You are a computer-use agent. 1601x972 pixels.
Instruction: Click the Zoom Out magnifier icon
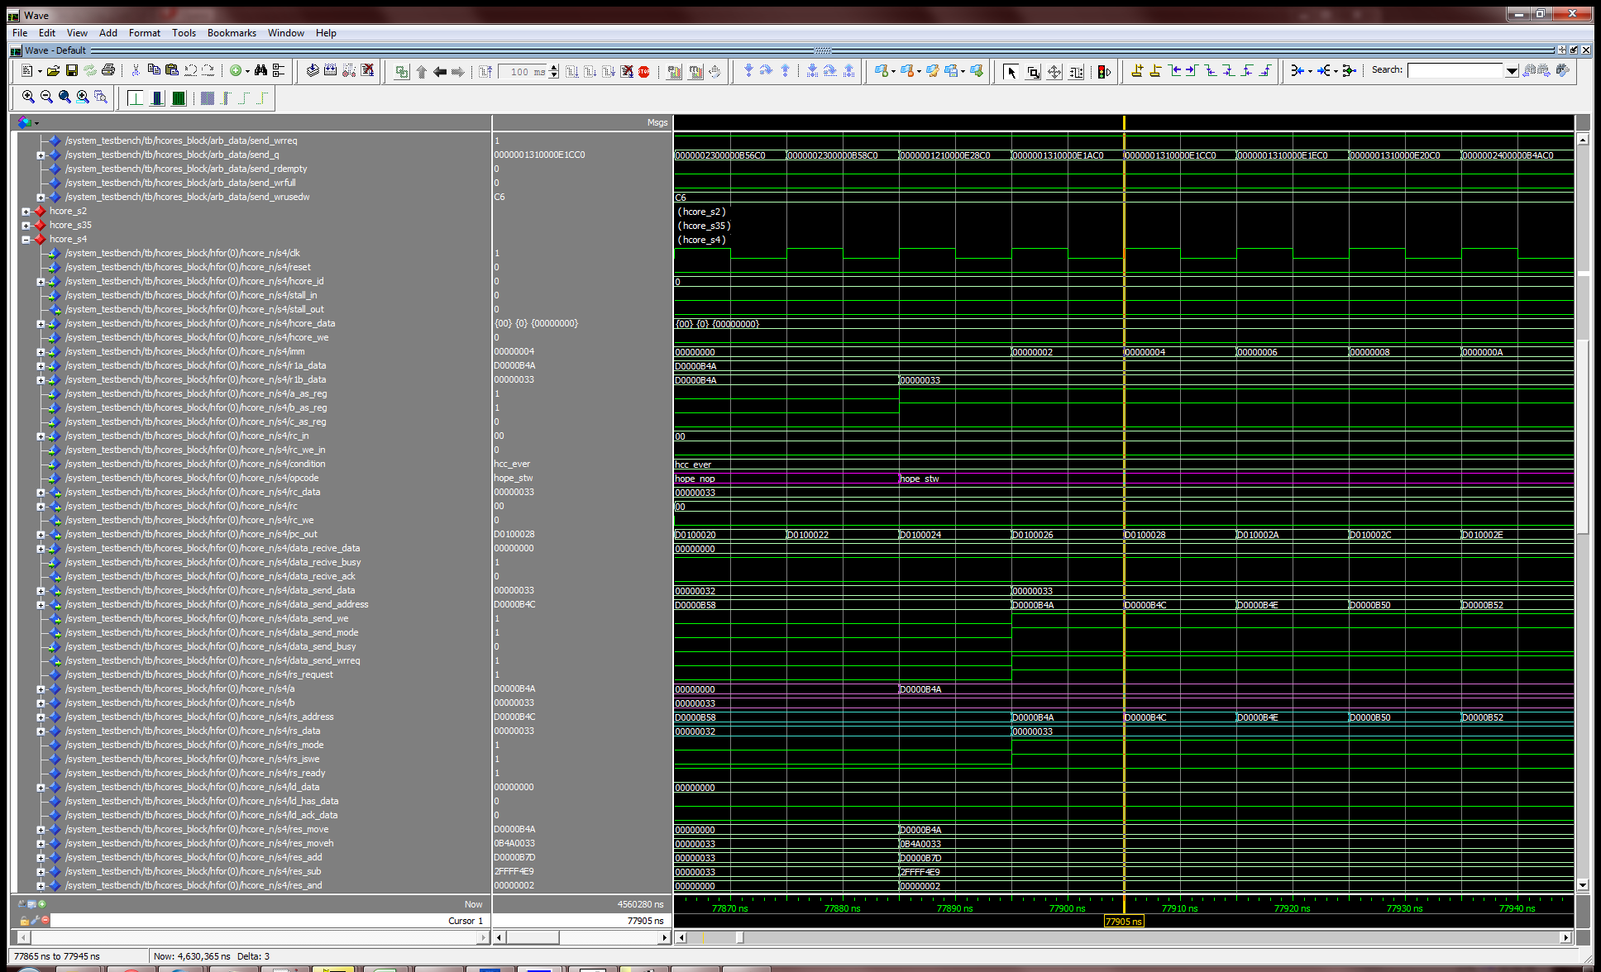(46, 98)
